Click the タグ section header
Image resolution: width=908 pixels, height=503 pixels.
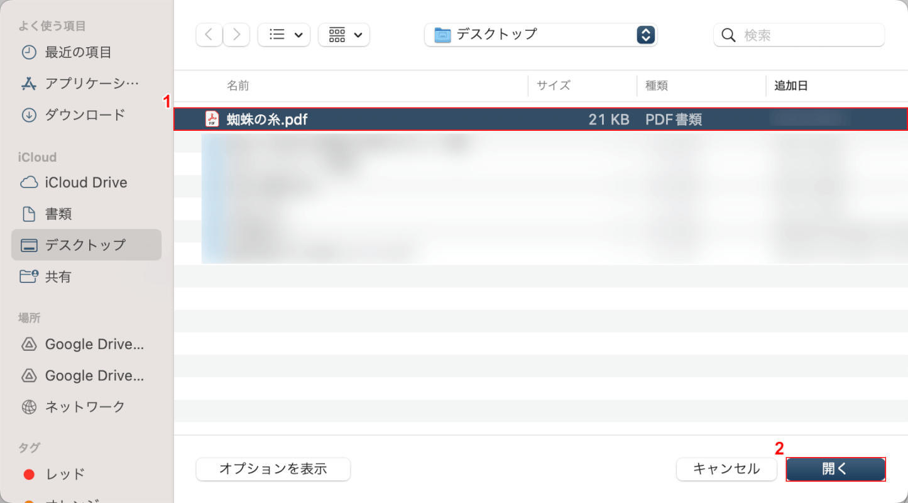pos(29,448)
